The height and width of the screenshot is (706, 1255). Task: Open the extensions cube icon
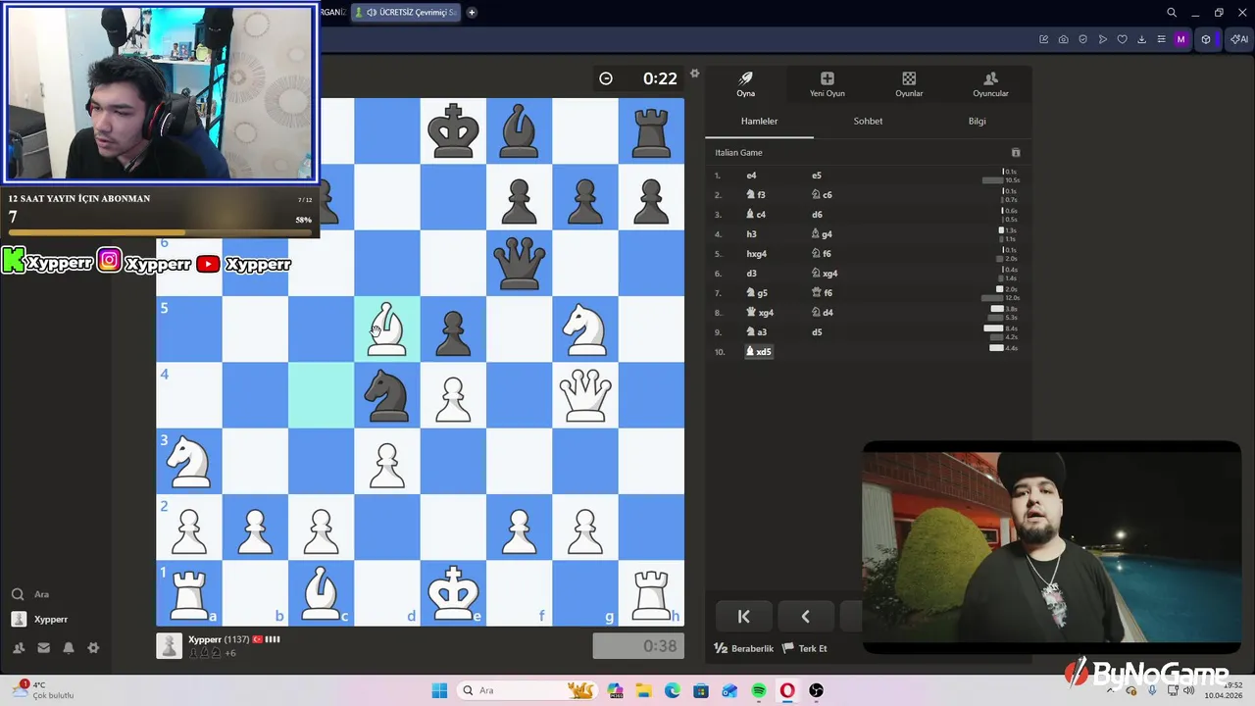coord(1206,39)
